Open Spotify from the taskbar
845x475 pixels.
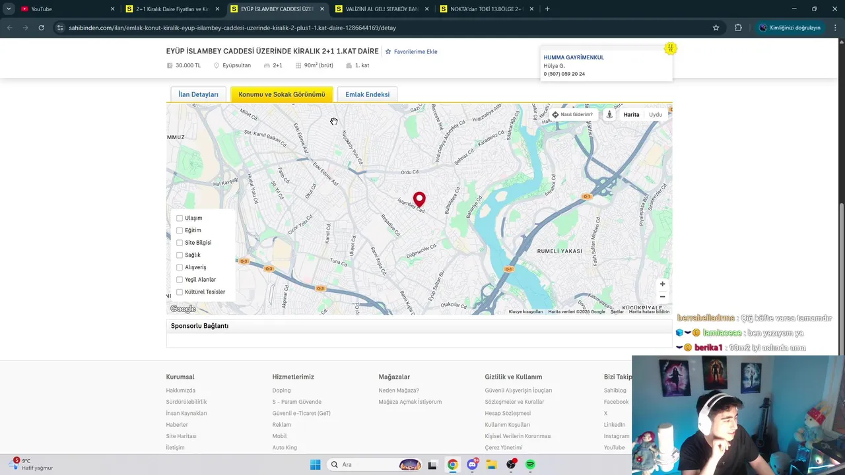(x=531, y=464)
